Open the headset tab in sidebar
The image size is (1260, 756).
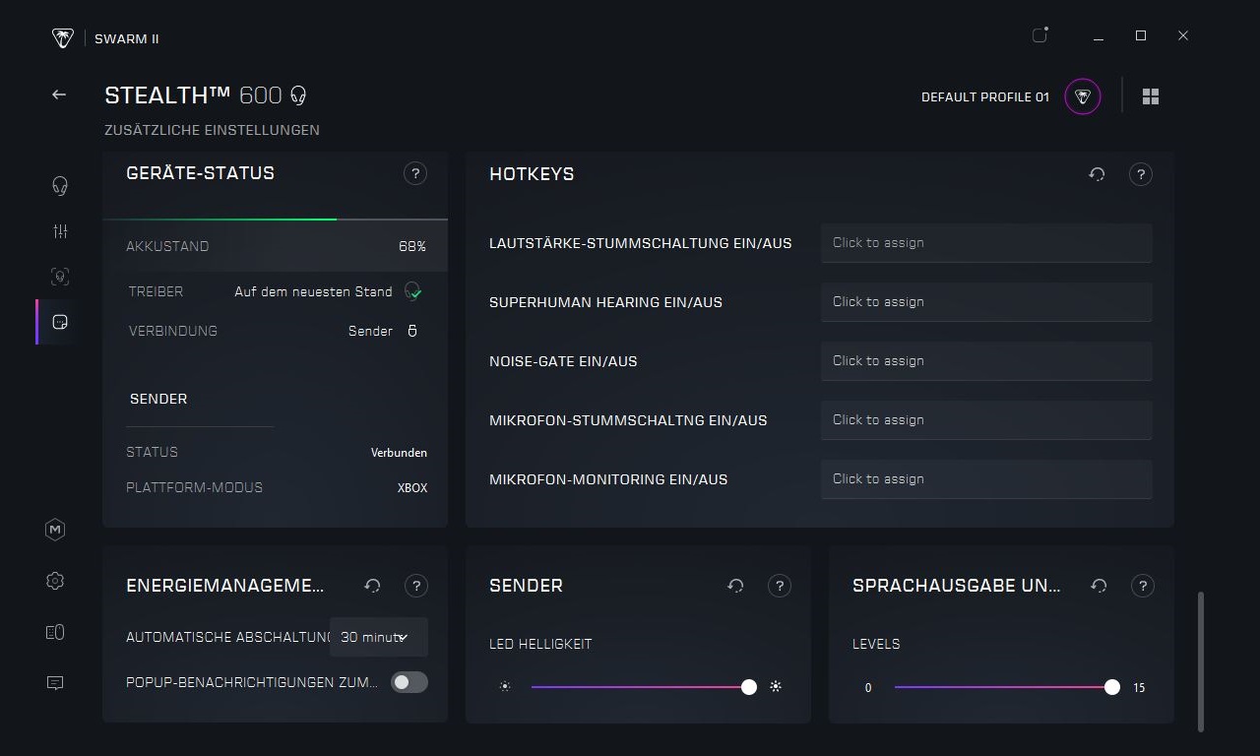point(60,185)
